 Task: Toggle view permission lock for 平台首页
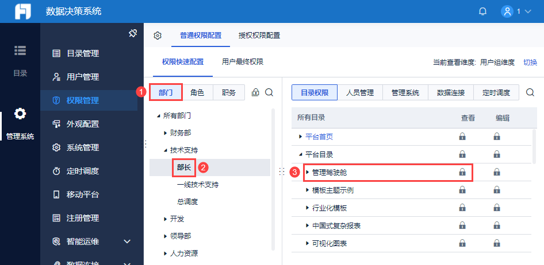(x=462, y=137)
